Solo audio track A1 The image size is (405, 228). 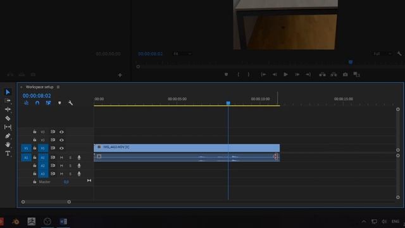(x=70, y=158)
